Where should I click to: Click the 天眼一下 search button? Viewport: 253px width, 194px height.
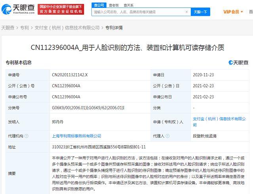(x=200, y=12)
